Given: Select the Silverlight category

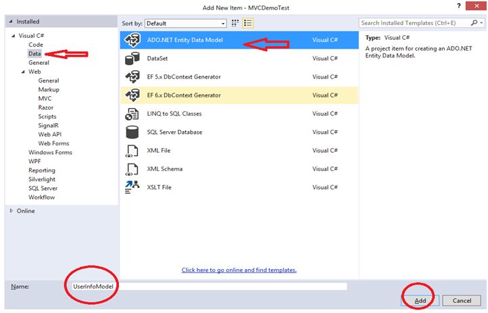Looking at the screenshot, I should tap(42, 179).
